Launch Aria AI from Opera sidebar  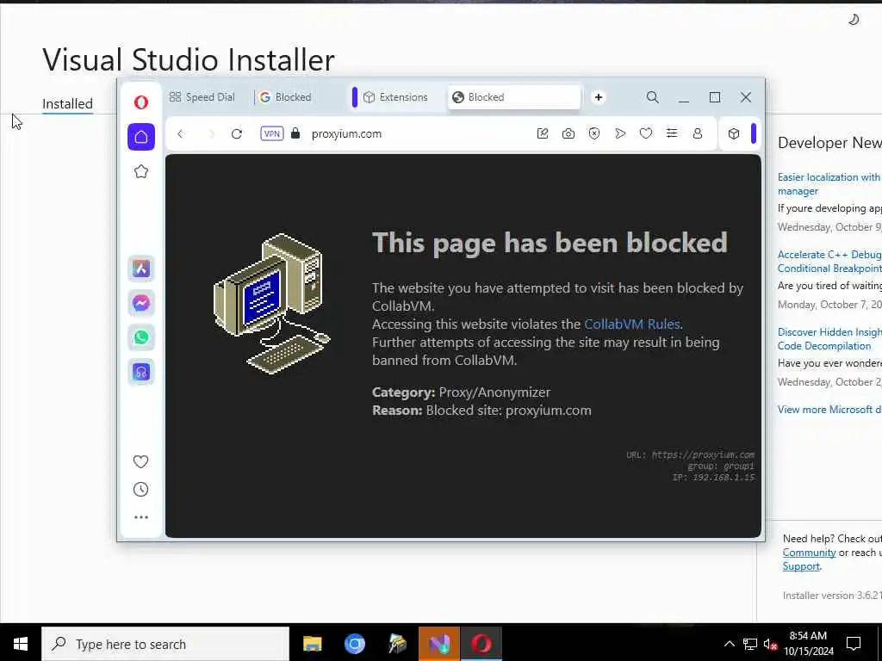click(x=141, y=269)
